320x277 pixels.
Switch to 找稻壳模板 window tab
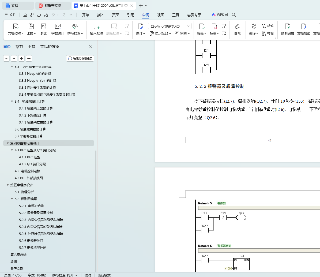(53, 6)
